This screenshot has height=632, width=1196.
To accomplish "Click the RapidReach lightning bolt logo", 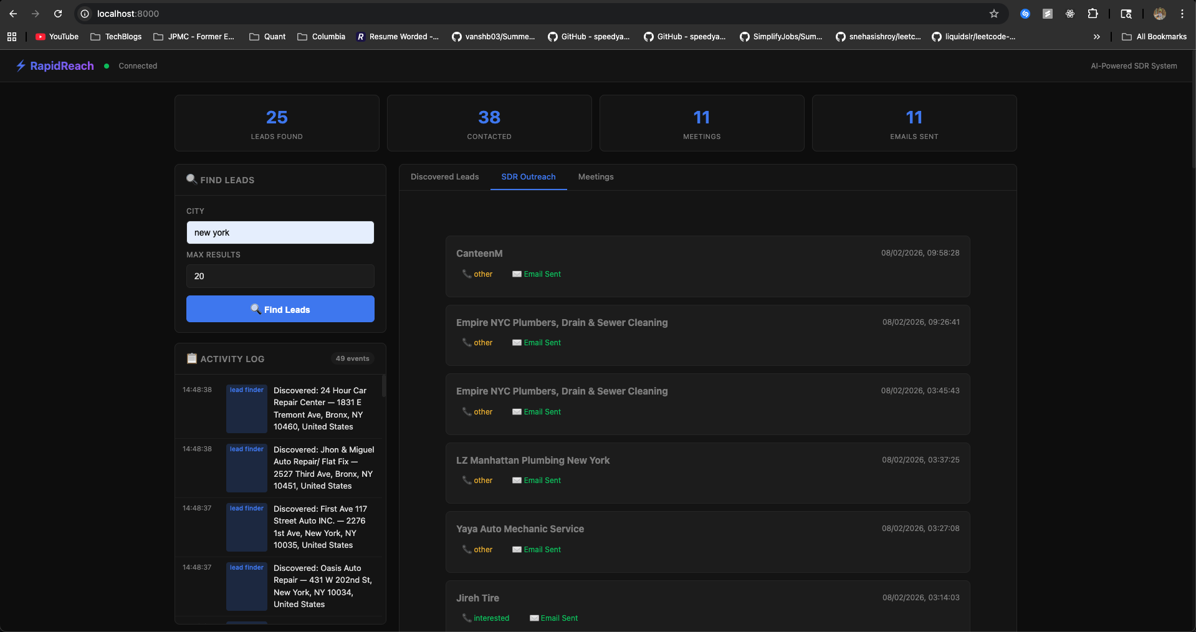I will (21, 65).
